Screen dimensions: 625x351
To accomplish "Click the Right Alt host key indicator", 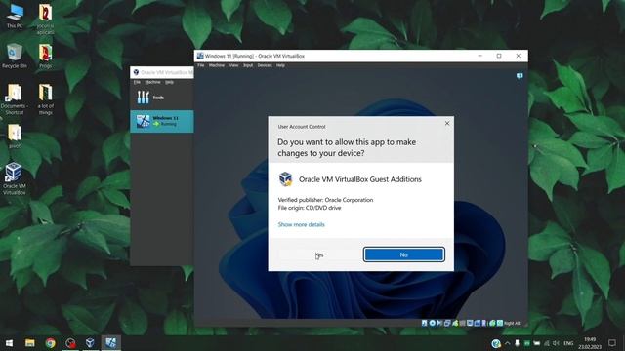I will (512, 323).
